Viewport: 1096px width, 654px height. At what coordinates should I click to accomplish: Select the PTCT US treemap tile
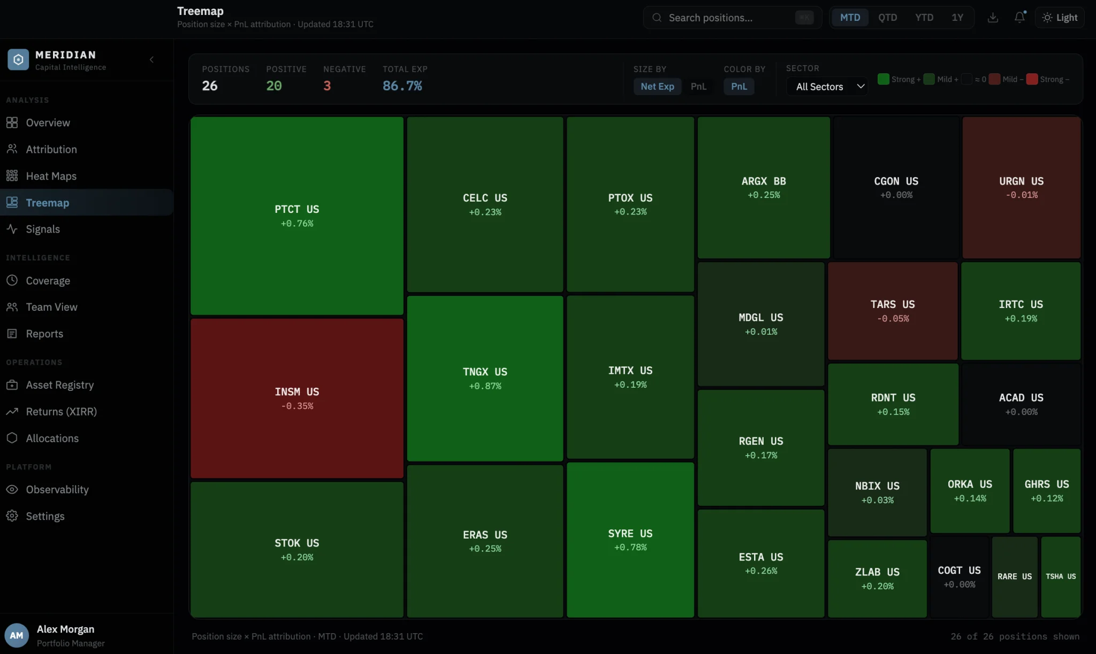click(x=297, y=216)
